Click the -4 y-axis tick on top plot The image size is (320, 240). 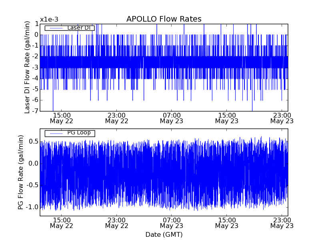35,78
